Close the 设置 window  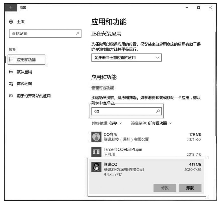point(210,7)
